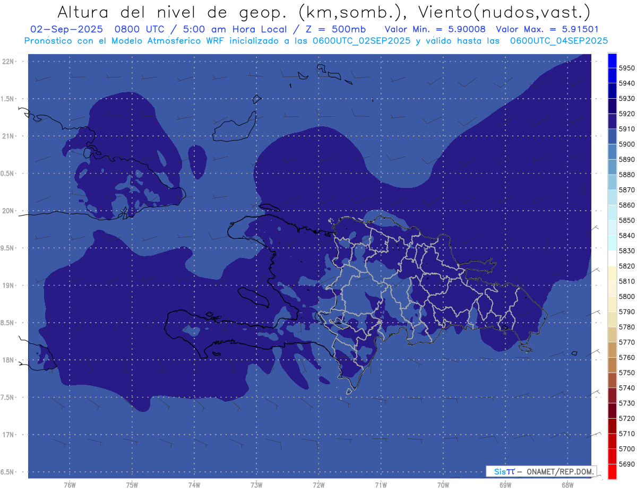
Task: Click the '68W' longitude label
Action: click(567, 485)
